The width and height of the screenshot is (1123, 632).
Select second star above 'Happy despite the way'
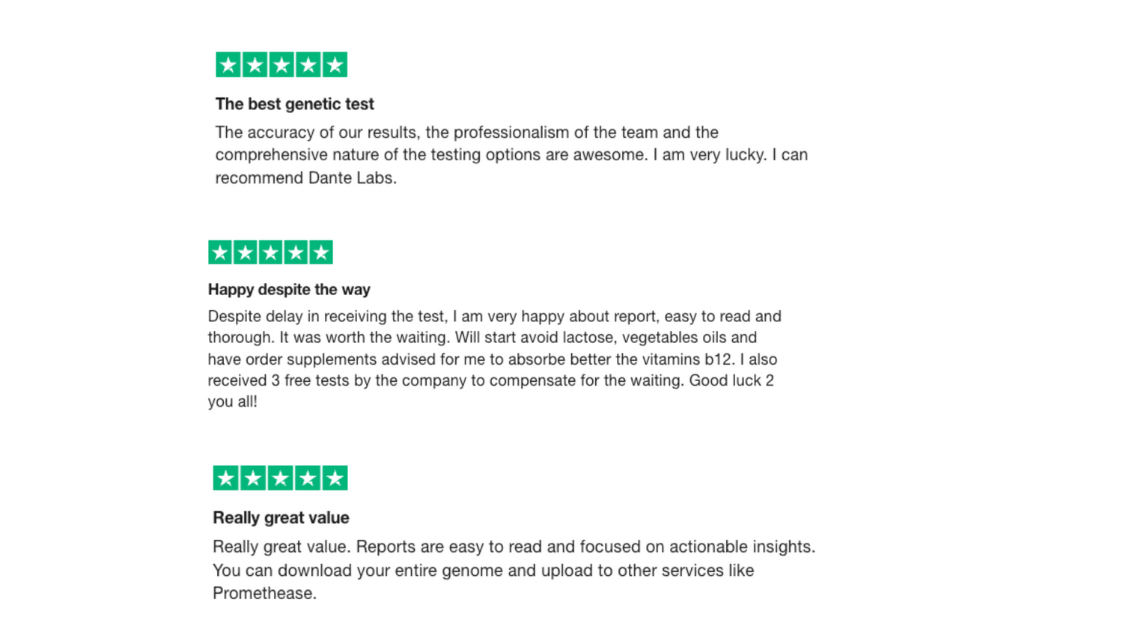tap(246, 252)
